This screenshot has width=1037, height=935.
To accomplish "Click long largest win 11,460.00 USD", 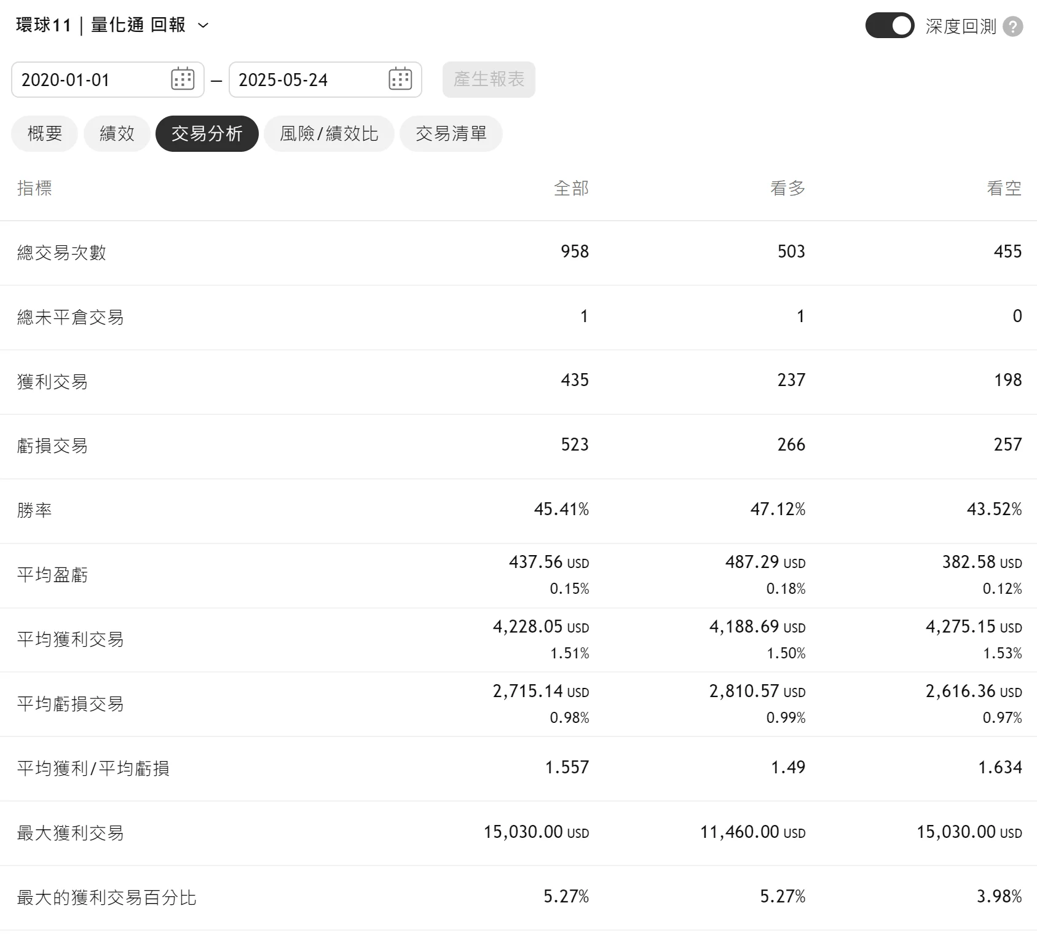I will pyautogui.click(x=752, y=832).
